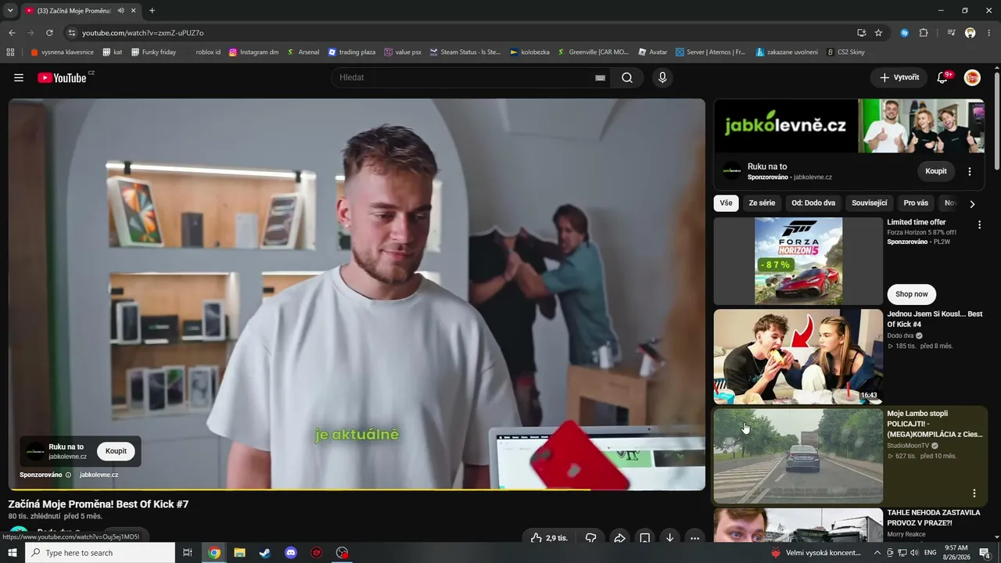Open Chrome profile avatar
Viewport: 1001px width, 563px height.
point(971,33)
